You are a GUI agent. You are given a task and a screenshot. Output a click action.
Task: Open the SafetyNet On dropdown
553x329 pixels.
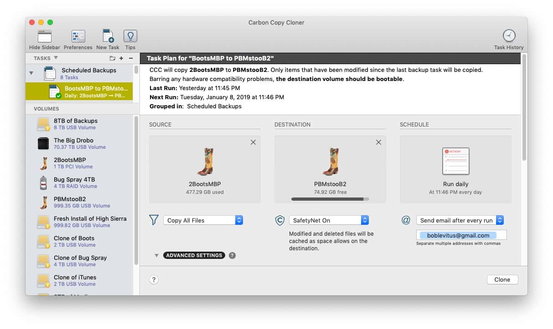click(x=328, y=220)
